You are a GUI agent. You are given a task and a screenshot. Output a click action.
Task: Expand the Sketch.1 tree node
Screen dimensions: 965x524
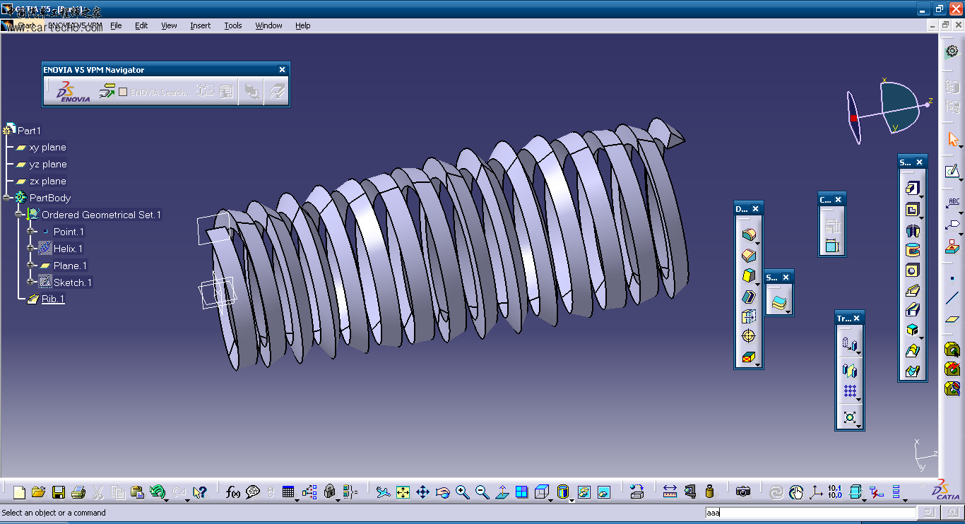(32, 282)
